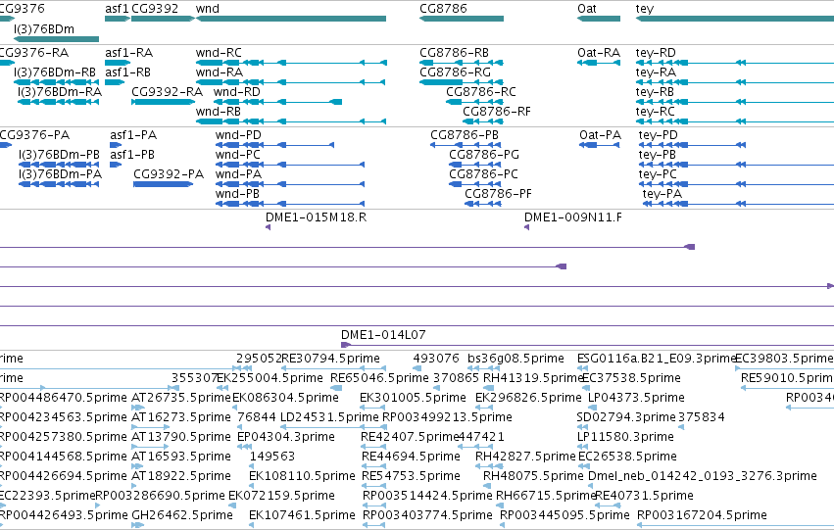834x530 pixels.
Task: Select transcript wnd-RC
Action: click(291, 63)
